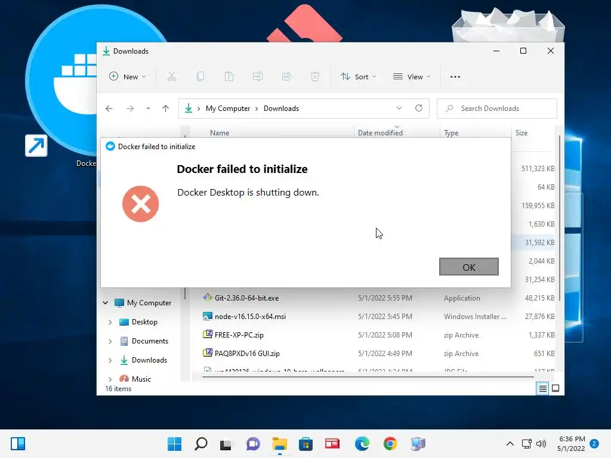The image size is (611, 458).
Task: Expand the Documents tree node
Action: point(110,341)
